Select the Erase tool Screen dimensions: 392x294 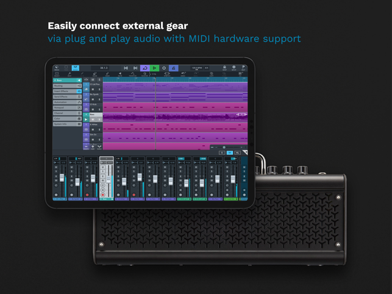coord(94,74)
